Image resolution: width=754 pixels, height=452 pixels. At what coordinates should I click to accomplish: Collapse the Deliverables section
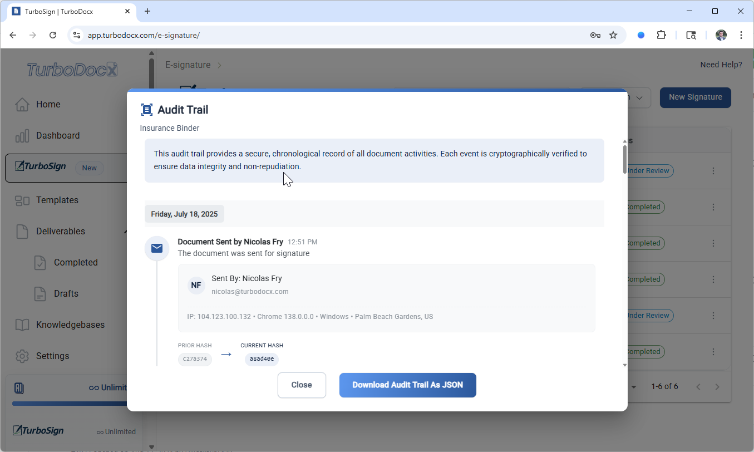(x=126, y=232)
